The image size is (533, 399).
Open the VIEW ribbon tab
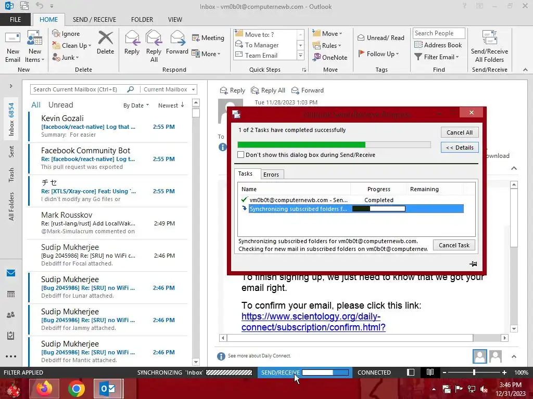tap(175, 19)
